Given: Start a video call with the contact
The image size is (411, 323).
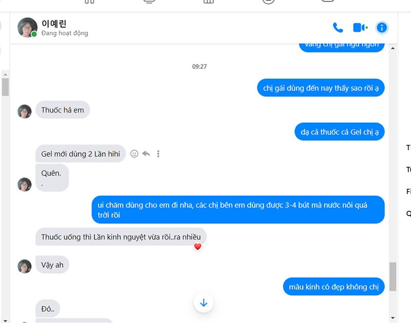Looking at the screenshot, I should pos(360,28).
